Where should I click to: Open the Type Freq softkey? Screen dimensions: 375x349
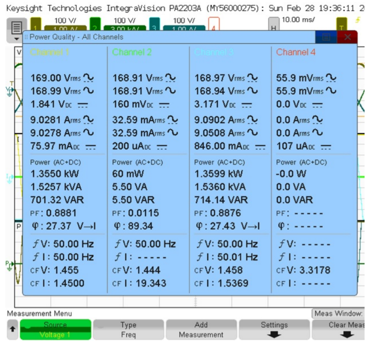pyautogui.click(x=128, y=330)
